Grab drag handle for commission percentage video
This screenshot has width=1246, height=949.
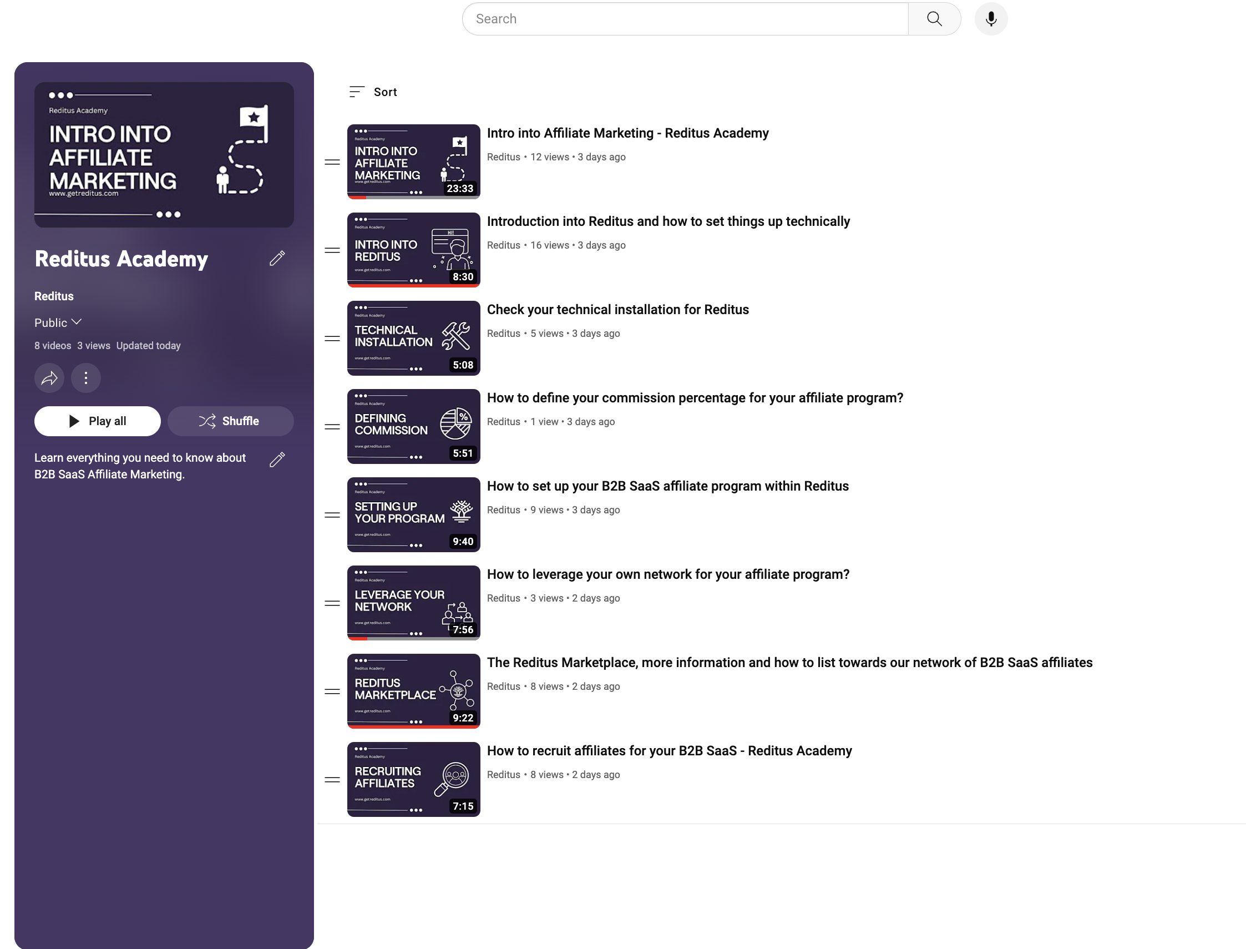coord(332,427)
